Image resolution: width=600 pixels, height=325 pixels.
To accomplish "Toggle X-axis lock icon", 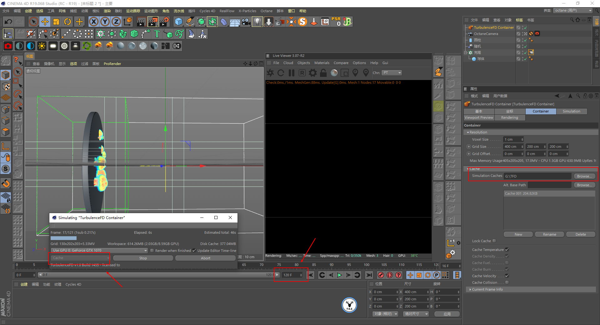I will [x=93, y=22].
